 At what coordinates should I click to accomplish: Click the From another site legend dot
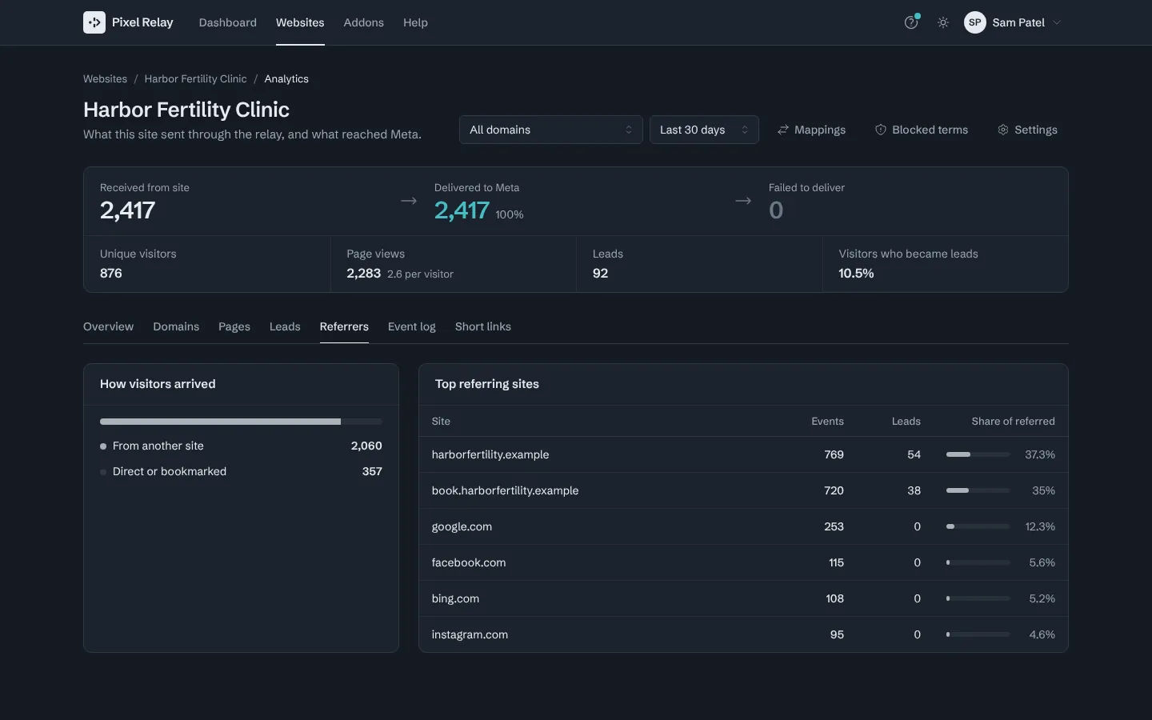tap(103, 446)
